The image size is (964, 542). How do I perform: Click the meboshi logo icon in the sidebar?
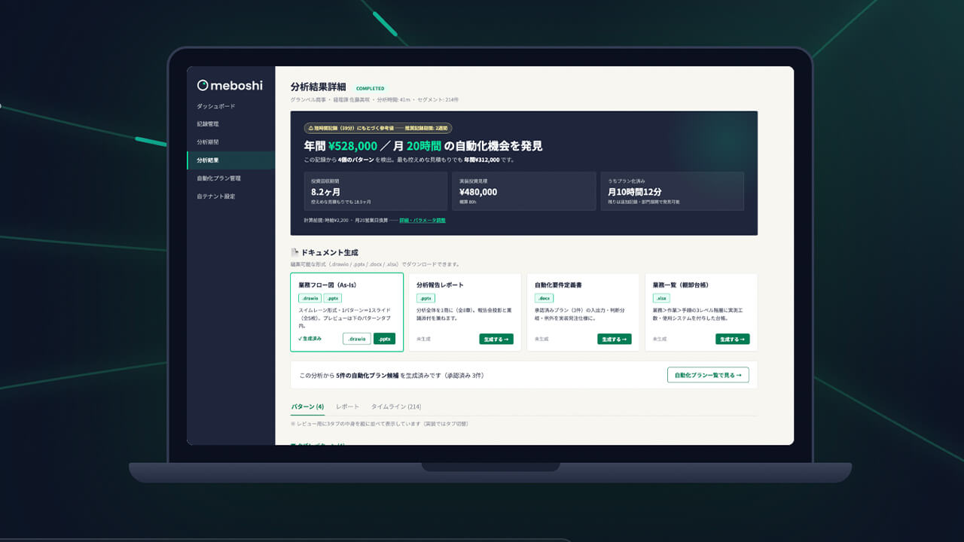point(202,86)
